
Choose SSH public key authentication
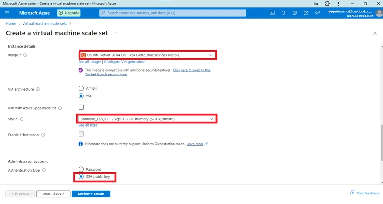[x=81, y=177]
